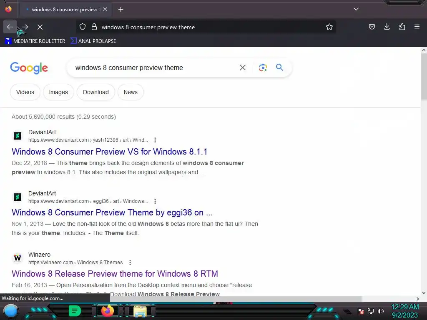Go forward using the forward arrow
The width and height of the screenshot is (427, 320).
(x=25, y=27)
